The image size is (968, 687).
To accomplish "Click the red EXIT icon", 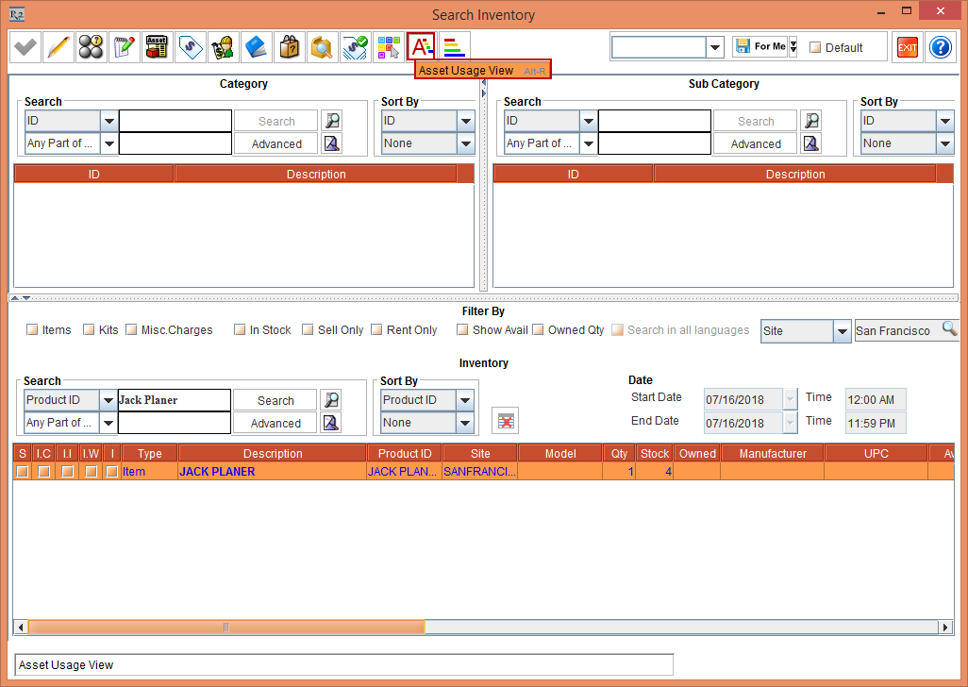I will (907, 47).
